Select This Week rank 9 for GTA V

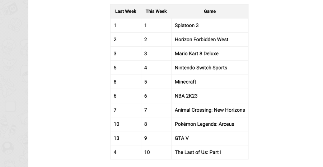click(146, 138)
